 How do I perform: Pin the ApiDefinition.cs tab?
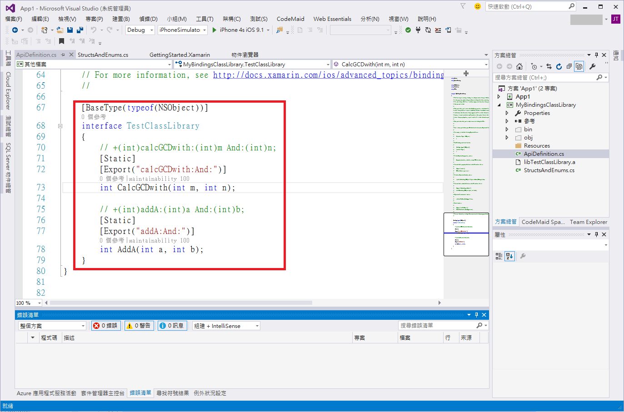pyautogui.click(x=63, y=55)
